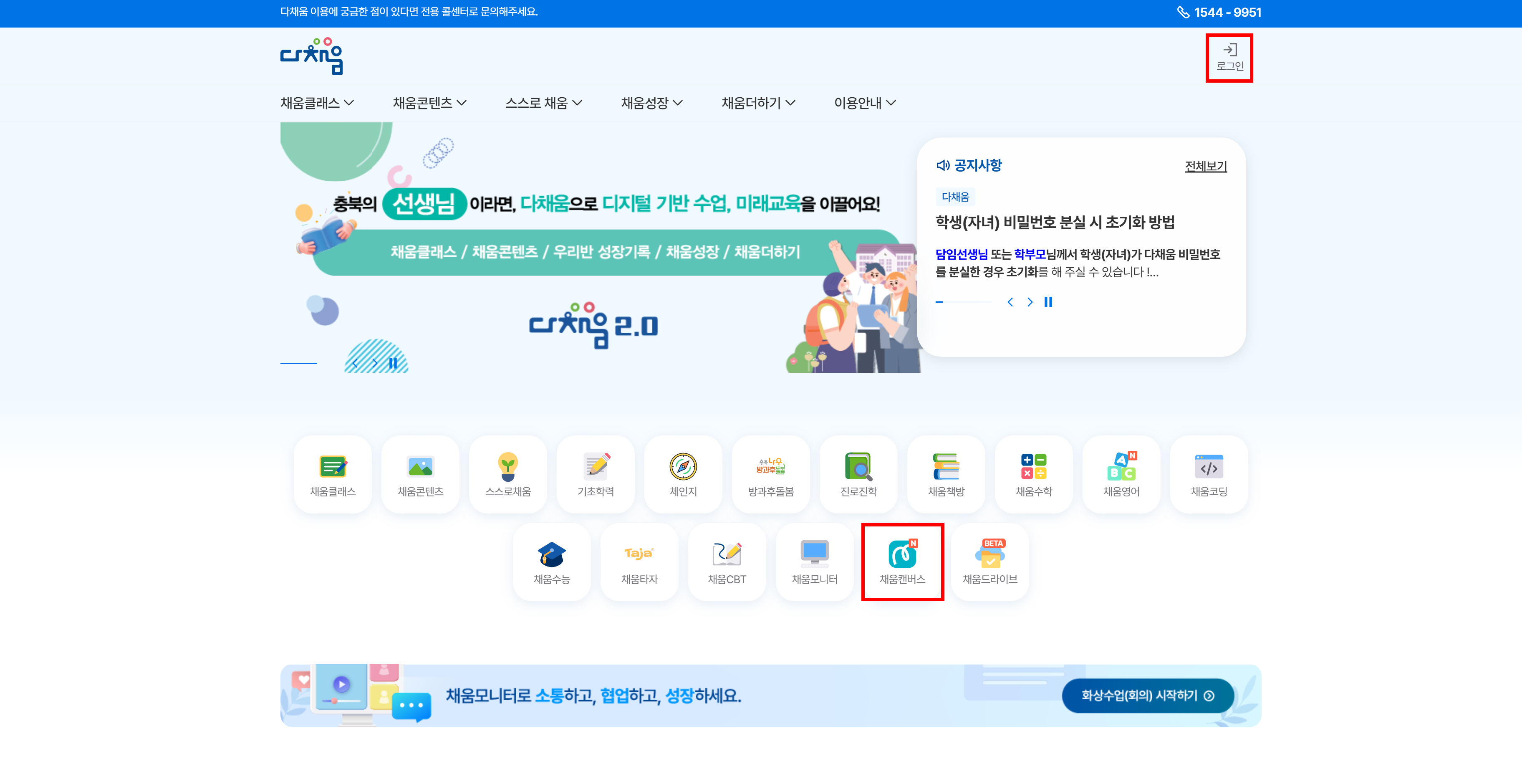
Task: Expand the 채움클래스 menu dropdown
Action: 317,103
